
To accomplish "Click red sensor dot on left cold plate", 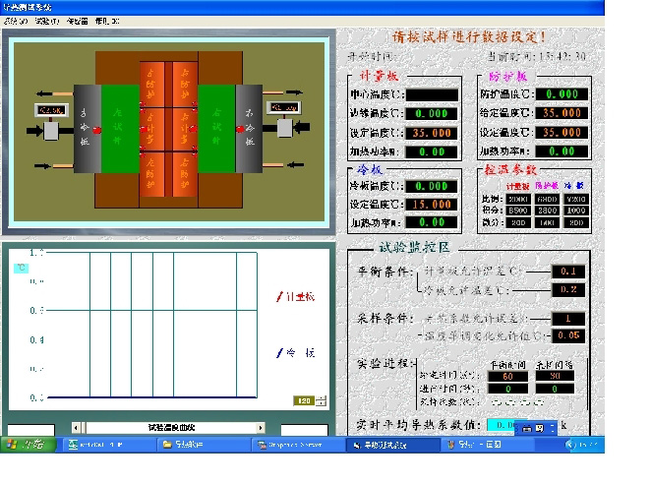I will 97,130.
